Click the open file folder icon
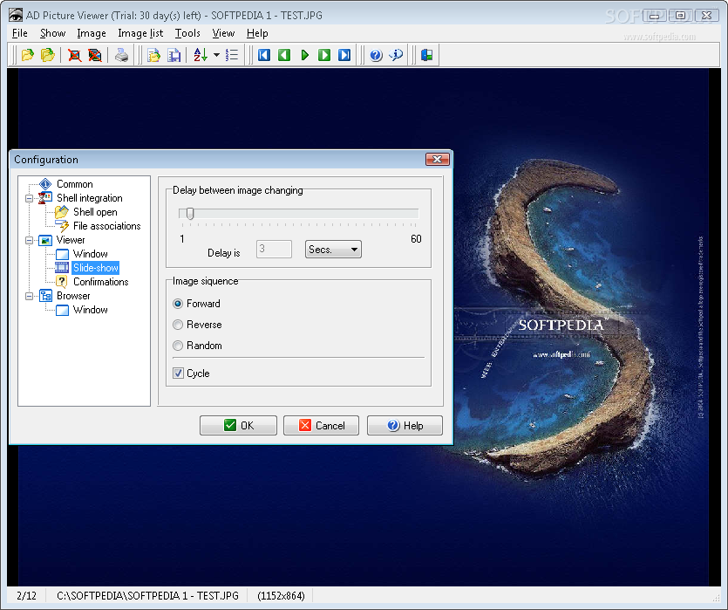Image resolution: width=728 pixels, height=610 pixels. 28,55
